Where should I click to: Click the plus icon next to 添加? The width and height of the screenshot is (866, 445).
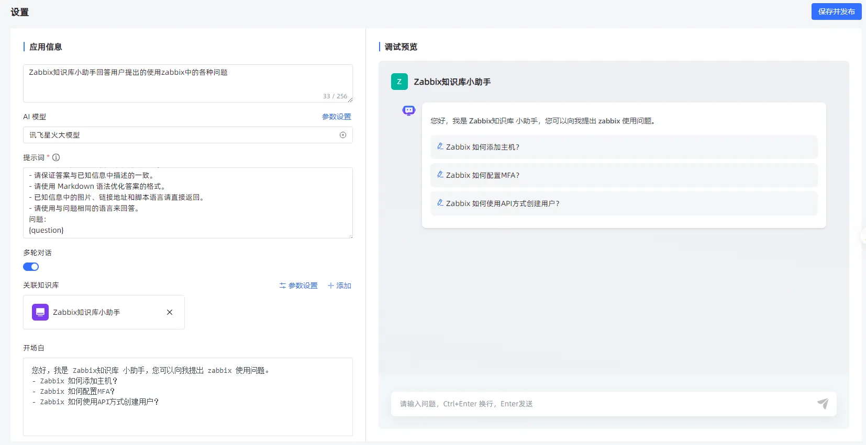[331, 286]
